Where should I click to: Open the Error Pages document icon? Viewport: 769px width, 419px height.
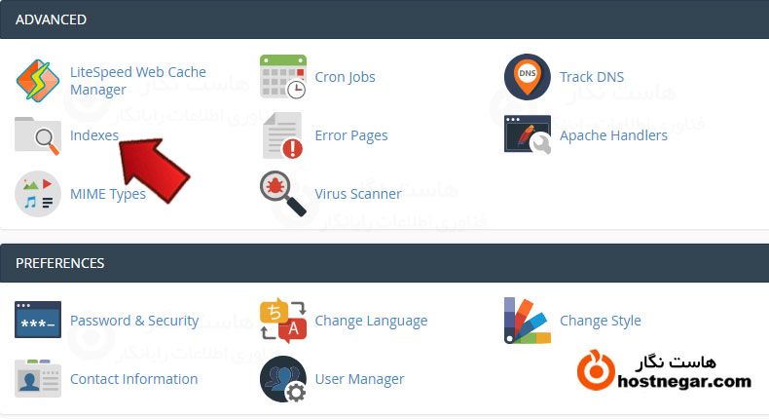[283, 135]
